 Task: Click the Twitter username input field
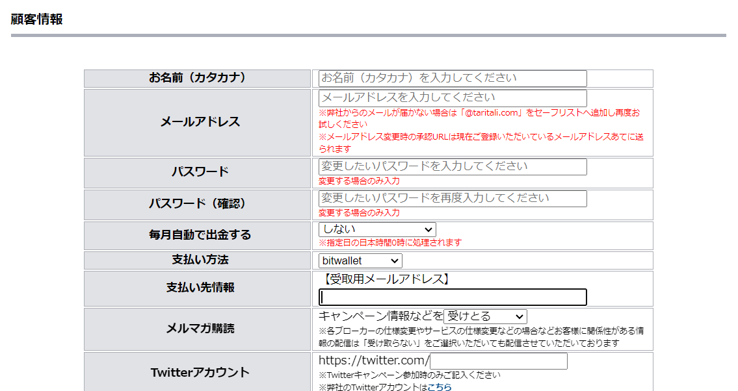point(498,361)
